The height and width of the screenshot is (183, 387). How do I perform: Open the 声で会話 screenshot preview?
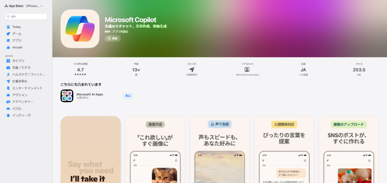(x=220, y=149)
